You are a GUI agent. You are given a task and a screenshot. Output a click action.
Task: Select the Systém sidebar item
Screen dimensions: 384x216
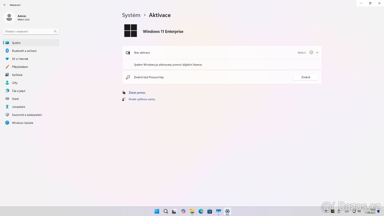[x=16, y=43]
